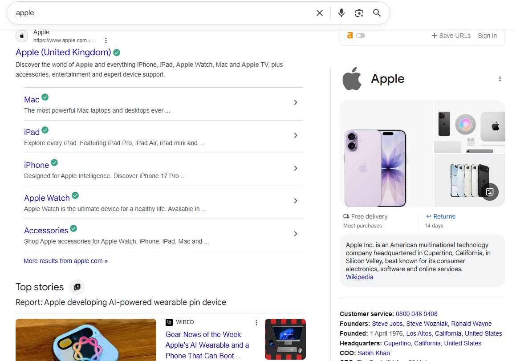Open the knowledge panel three-dot menu
Screen dimensions: 516x361
tap(500, 79)
